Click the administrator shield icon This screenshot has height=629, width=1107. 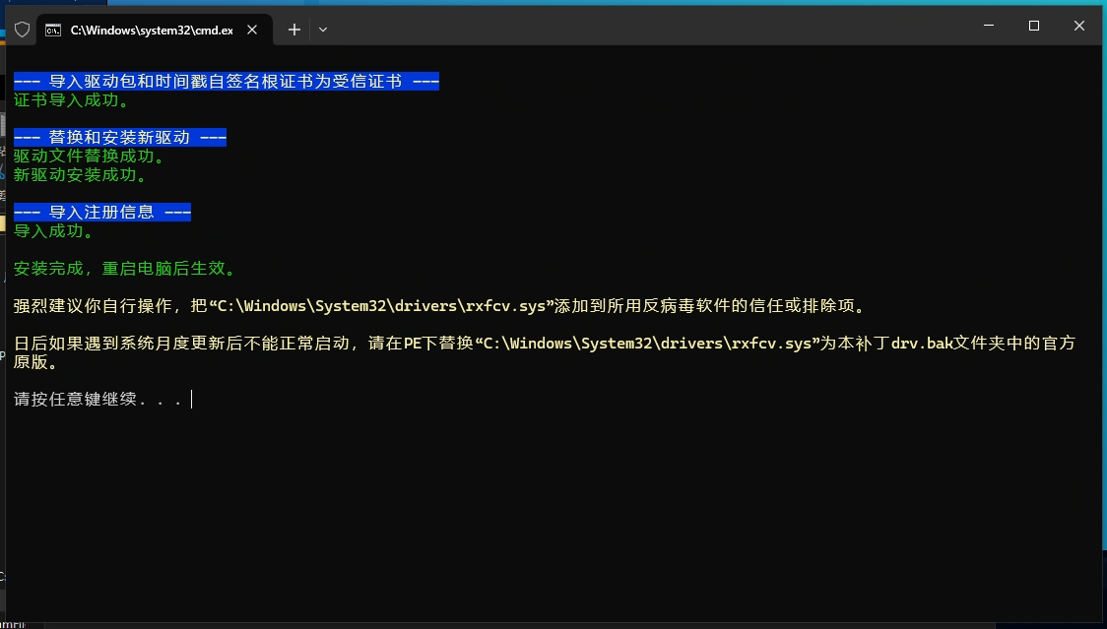point(22,30)
